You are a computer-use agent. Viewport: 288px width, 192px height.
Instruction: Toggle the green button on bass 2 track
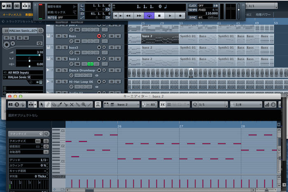pyautogui.click(x=90, y=64)
